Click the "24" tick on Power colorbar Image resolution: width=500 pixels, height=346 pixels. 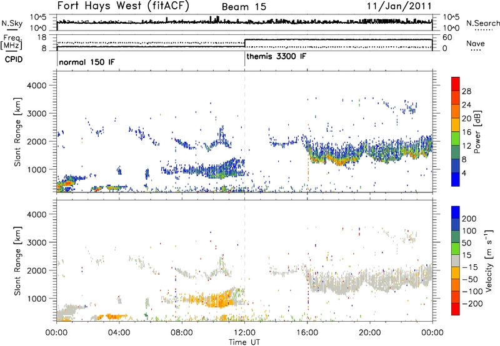click(466, 105)
